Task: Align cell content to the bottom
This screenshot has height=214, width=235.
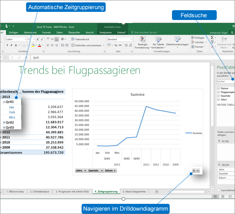Action: pyautogui.click(x=57, y=39)
